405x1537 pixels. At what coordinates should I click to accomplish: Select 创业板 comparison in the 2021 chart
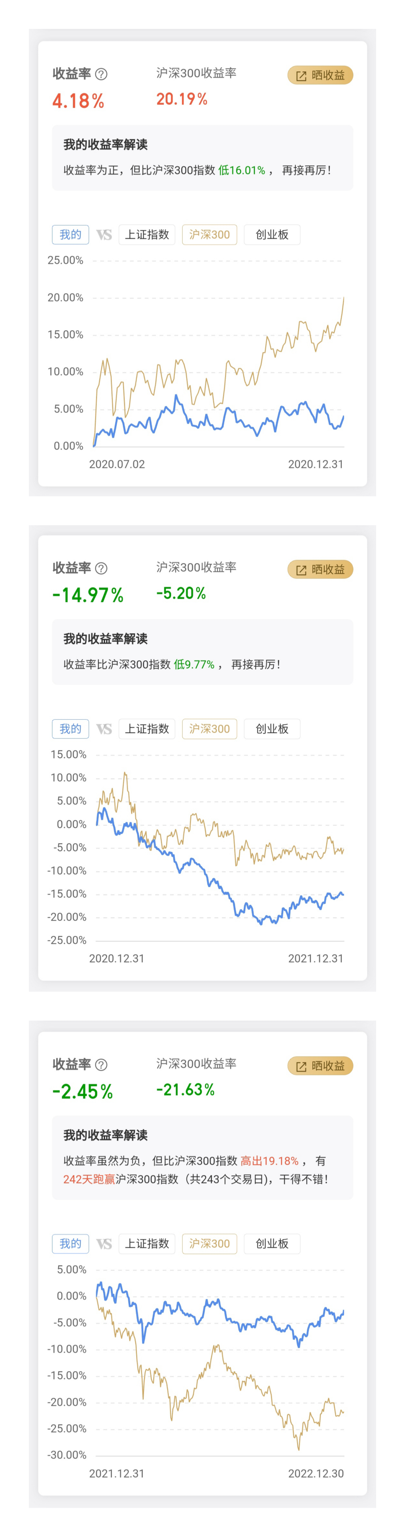click(271, 729)
